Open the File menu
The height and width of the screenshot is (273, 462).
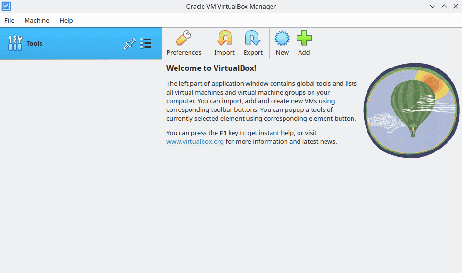(9, 20)
